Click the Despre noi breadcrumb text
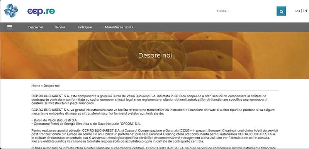Screen dimensions: 309x149 [x=52, y=86]
